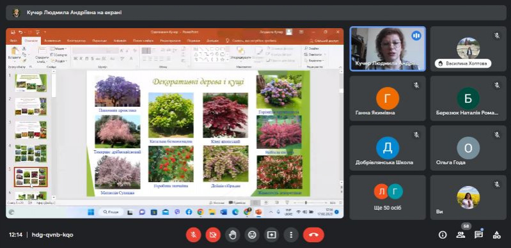Viewport: 511px width, 248px height.
Task: Click the Present now screen-share button
Action: click(271, 235)
